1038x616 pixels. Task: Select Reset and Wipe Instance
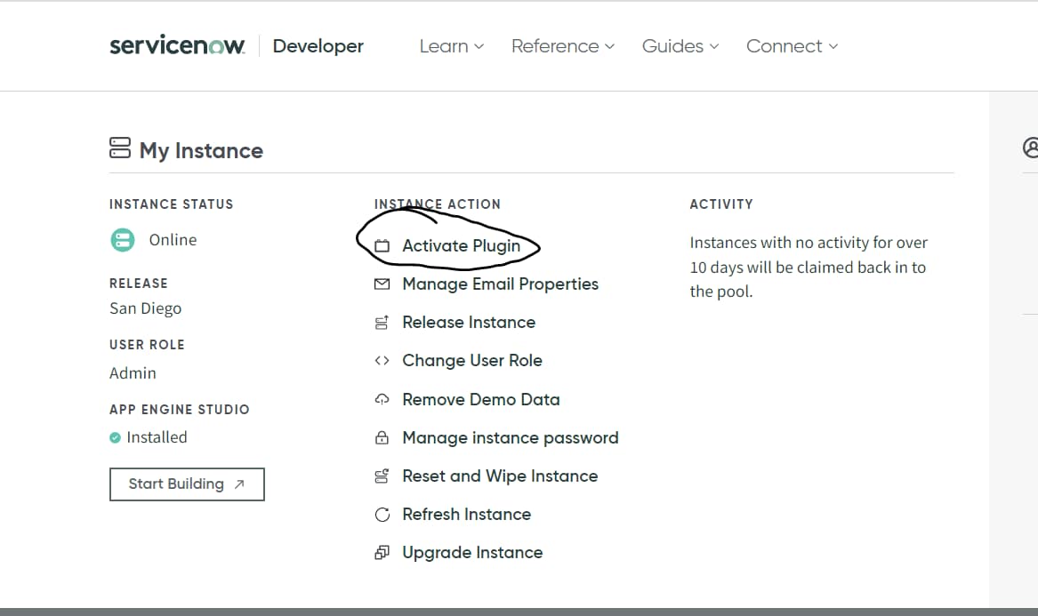click(x=500, y=476)
